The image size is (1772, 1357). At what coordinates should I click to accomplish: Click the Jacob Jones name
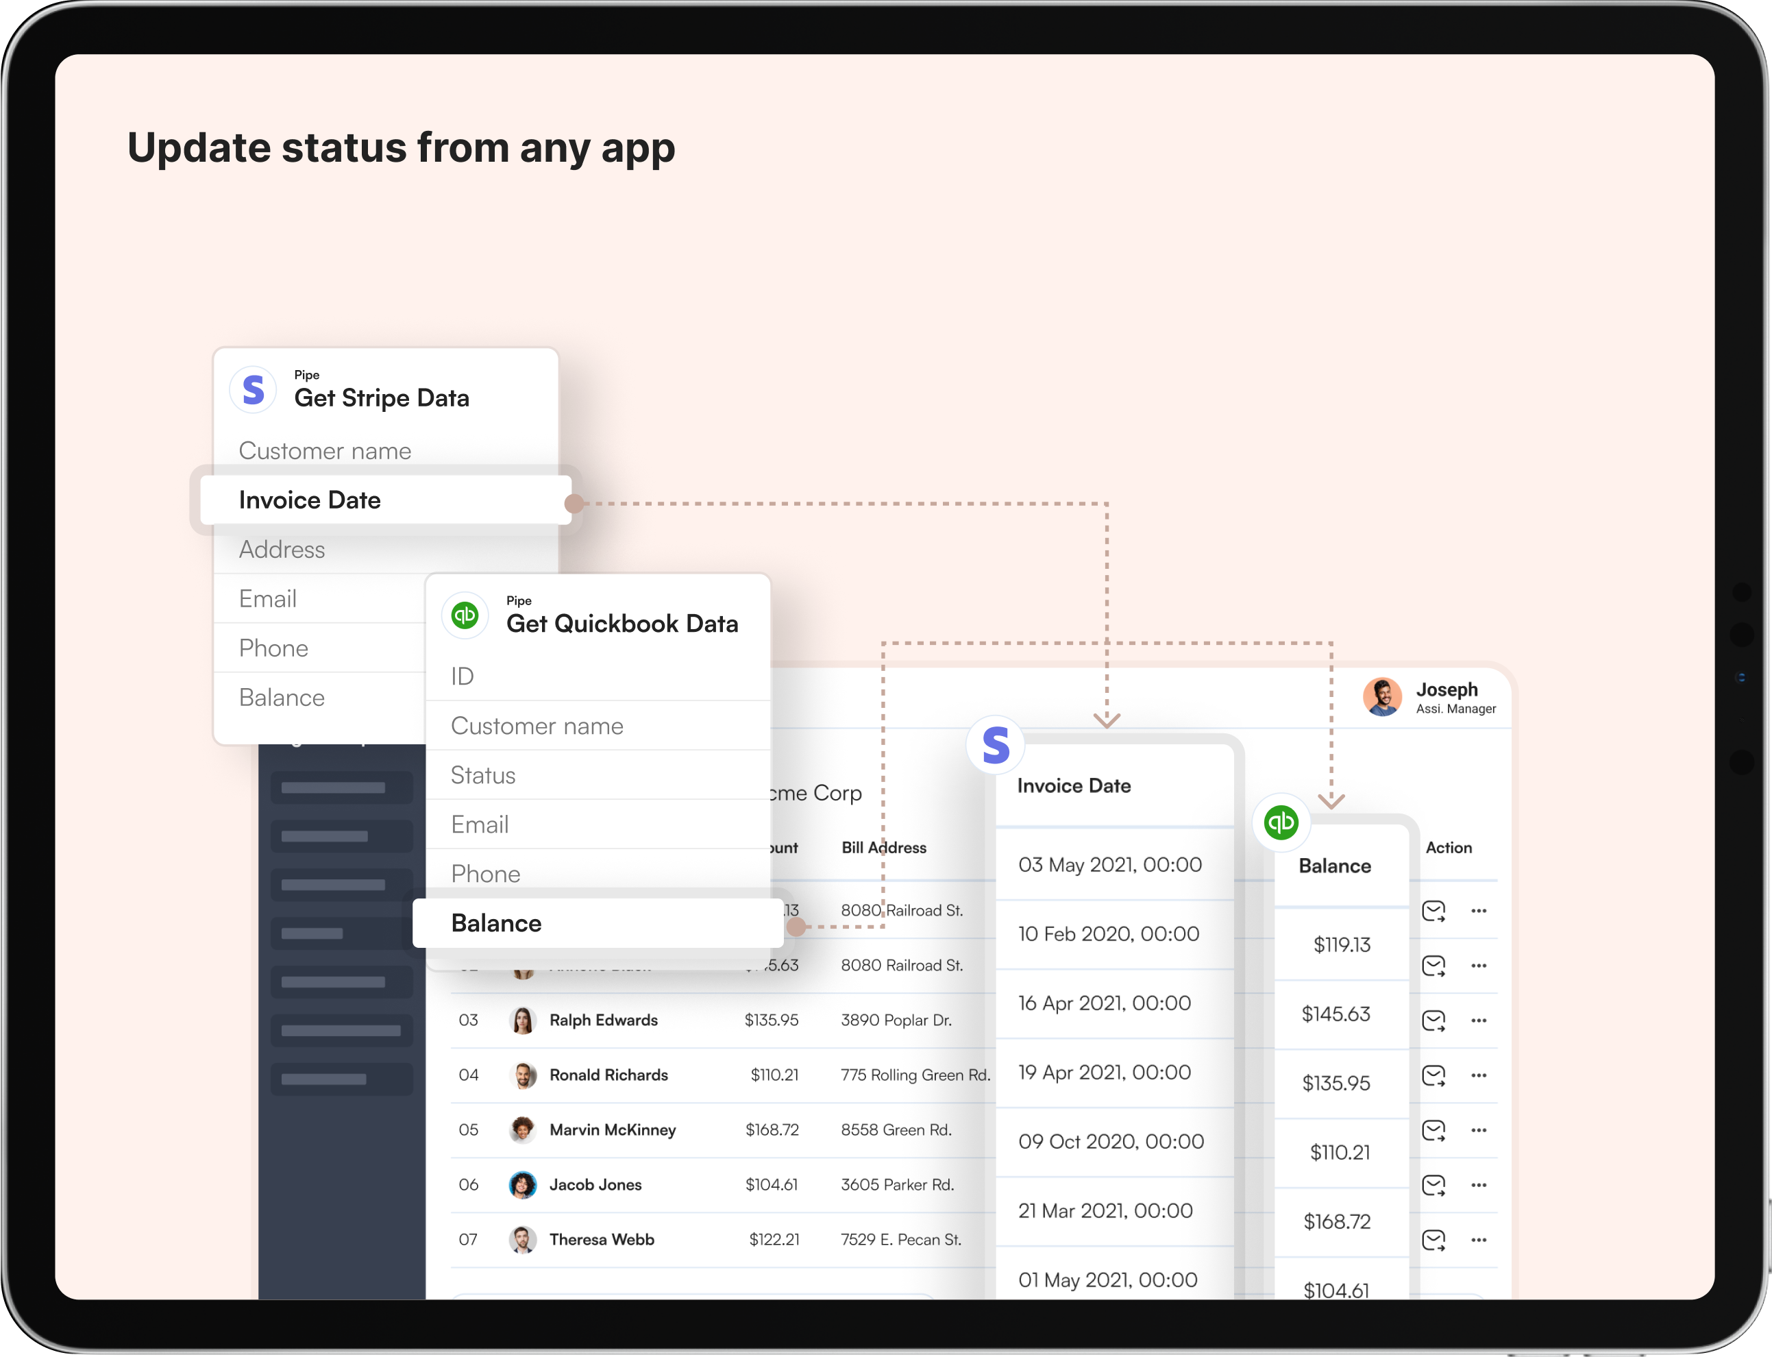596,1186
